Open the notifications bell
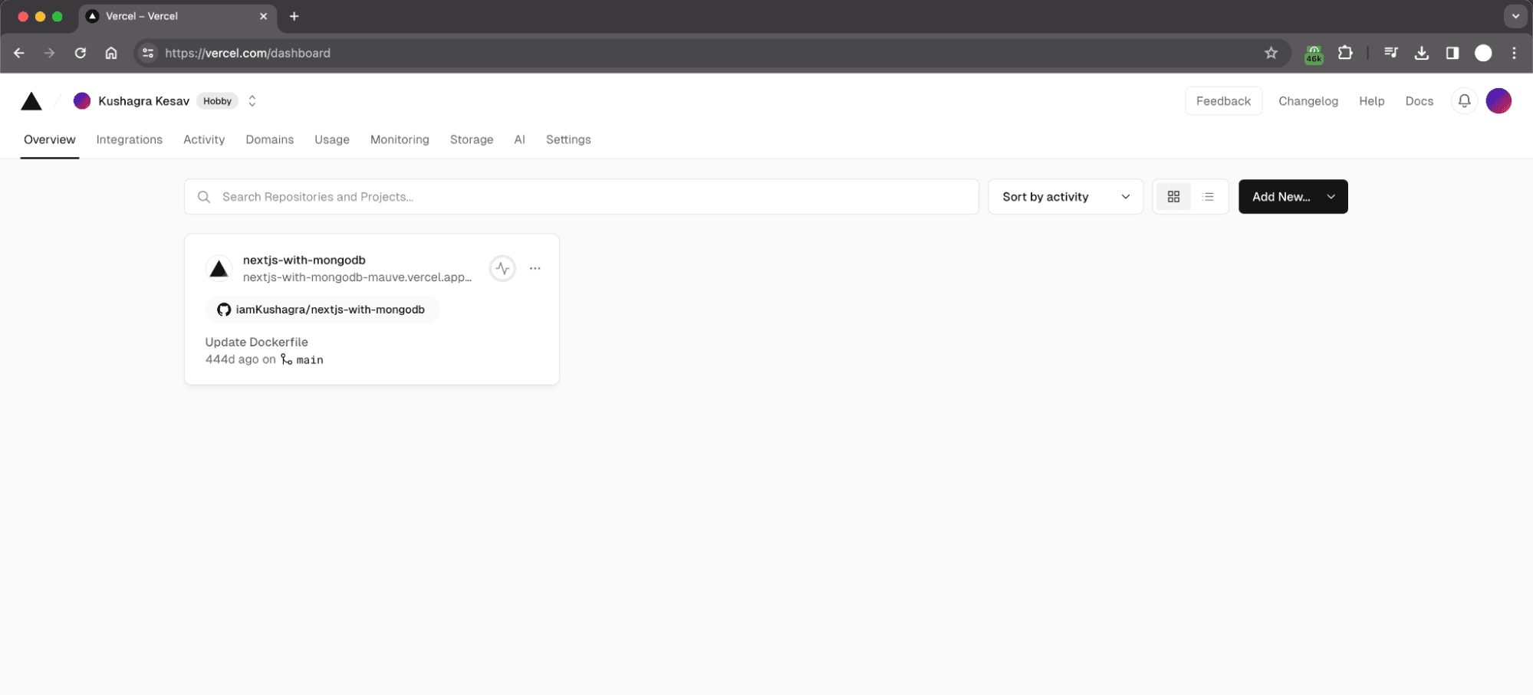This screenshot has height=695, width=1533. 1463,101
